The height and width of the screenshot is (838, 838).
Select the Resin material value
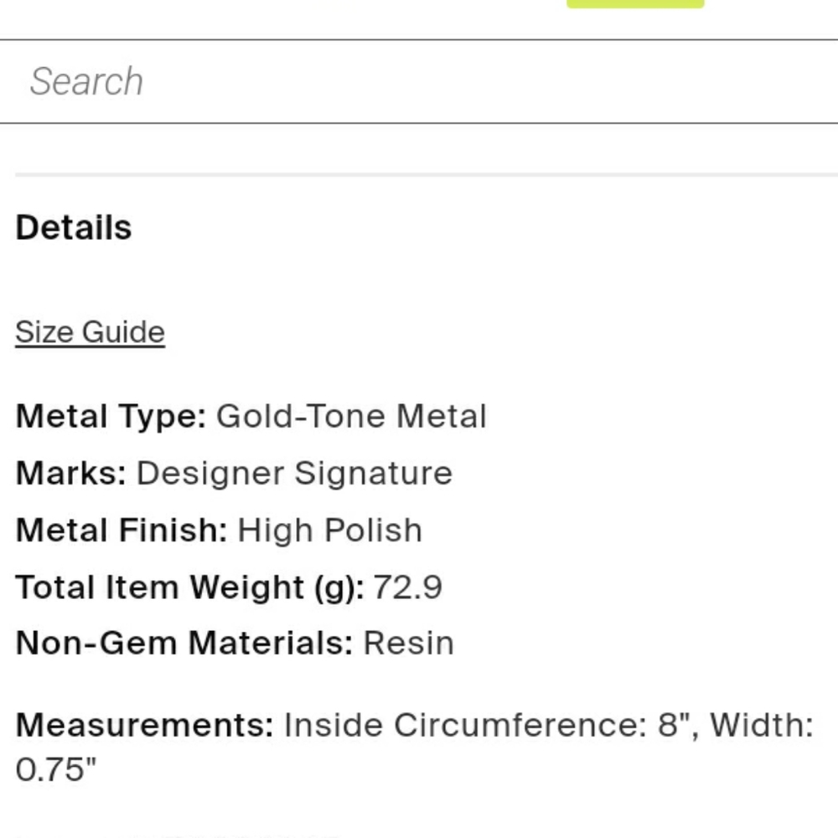pyautogui.click(x=408, y=644)
